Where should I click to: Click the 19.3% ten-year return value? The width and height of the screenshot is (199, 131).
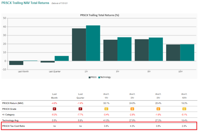tap(184, 103)
